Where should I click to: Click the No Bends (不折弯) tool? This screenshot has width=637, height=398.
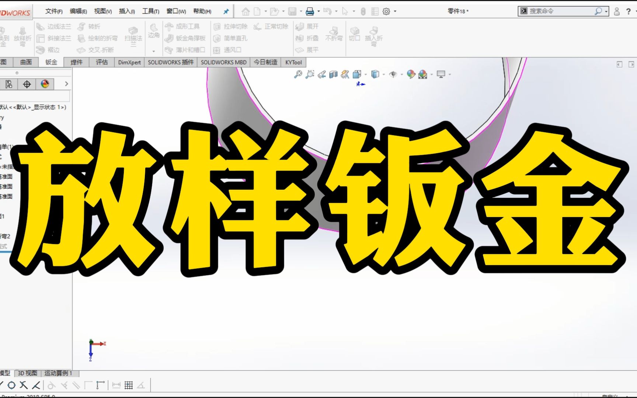(x=334, y=34)
